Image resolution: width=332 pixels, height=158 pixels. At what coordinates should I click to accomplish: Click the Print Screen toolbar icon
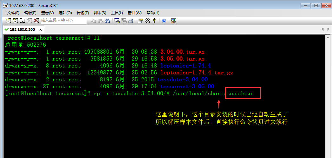(x=117, y=20)
